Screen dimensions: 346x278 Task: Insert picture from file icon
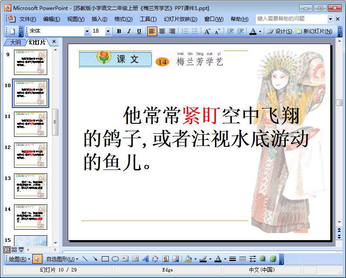[176, 259]
